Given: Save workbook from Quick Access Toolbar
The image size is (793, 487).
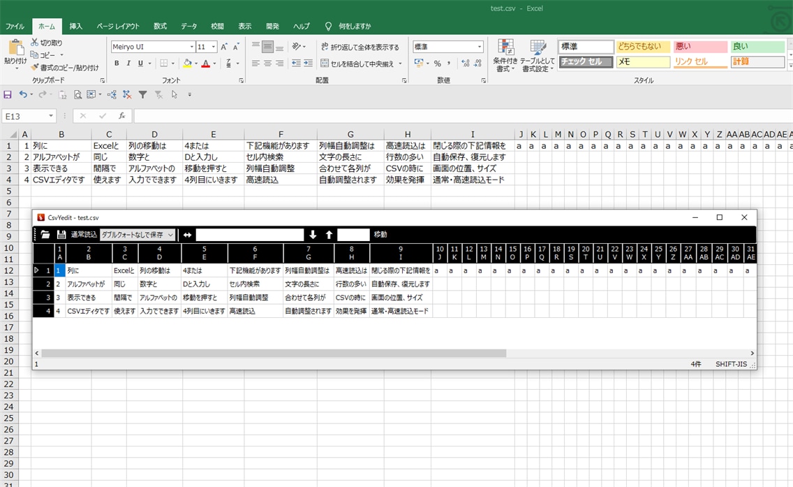Looking at the screenshot, I should click(x=8, y=94).
